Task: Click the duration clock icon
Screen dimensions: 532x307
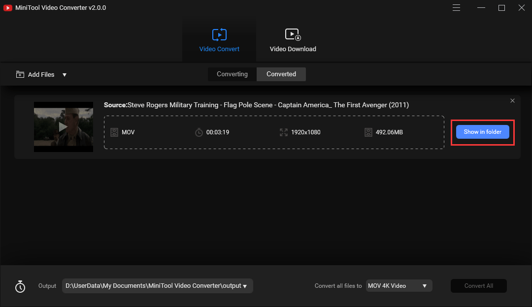Action: pos(199,132)
